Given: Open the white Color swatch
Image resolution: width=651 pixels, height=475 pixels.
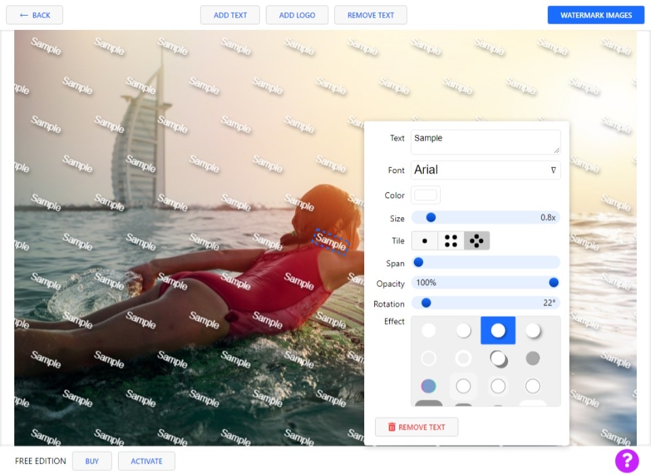Looking at the screenshot, I should 426,195.
